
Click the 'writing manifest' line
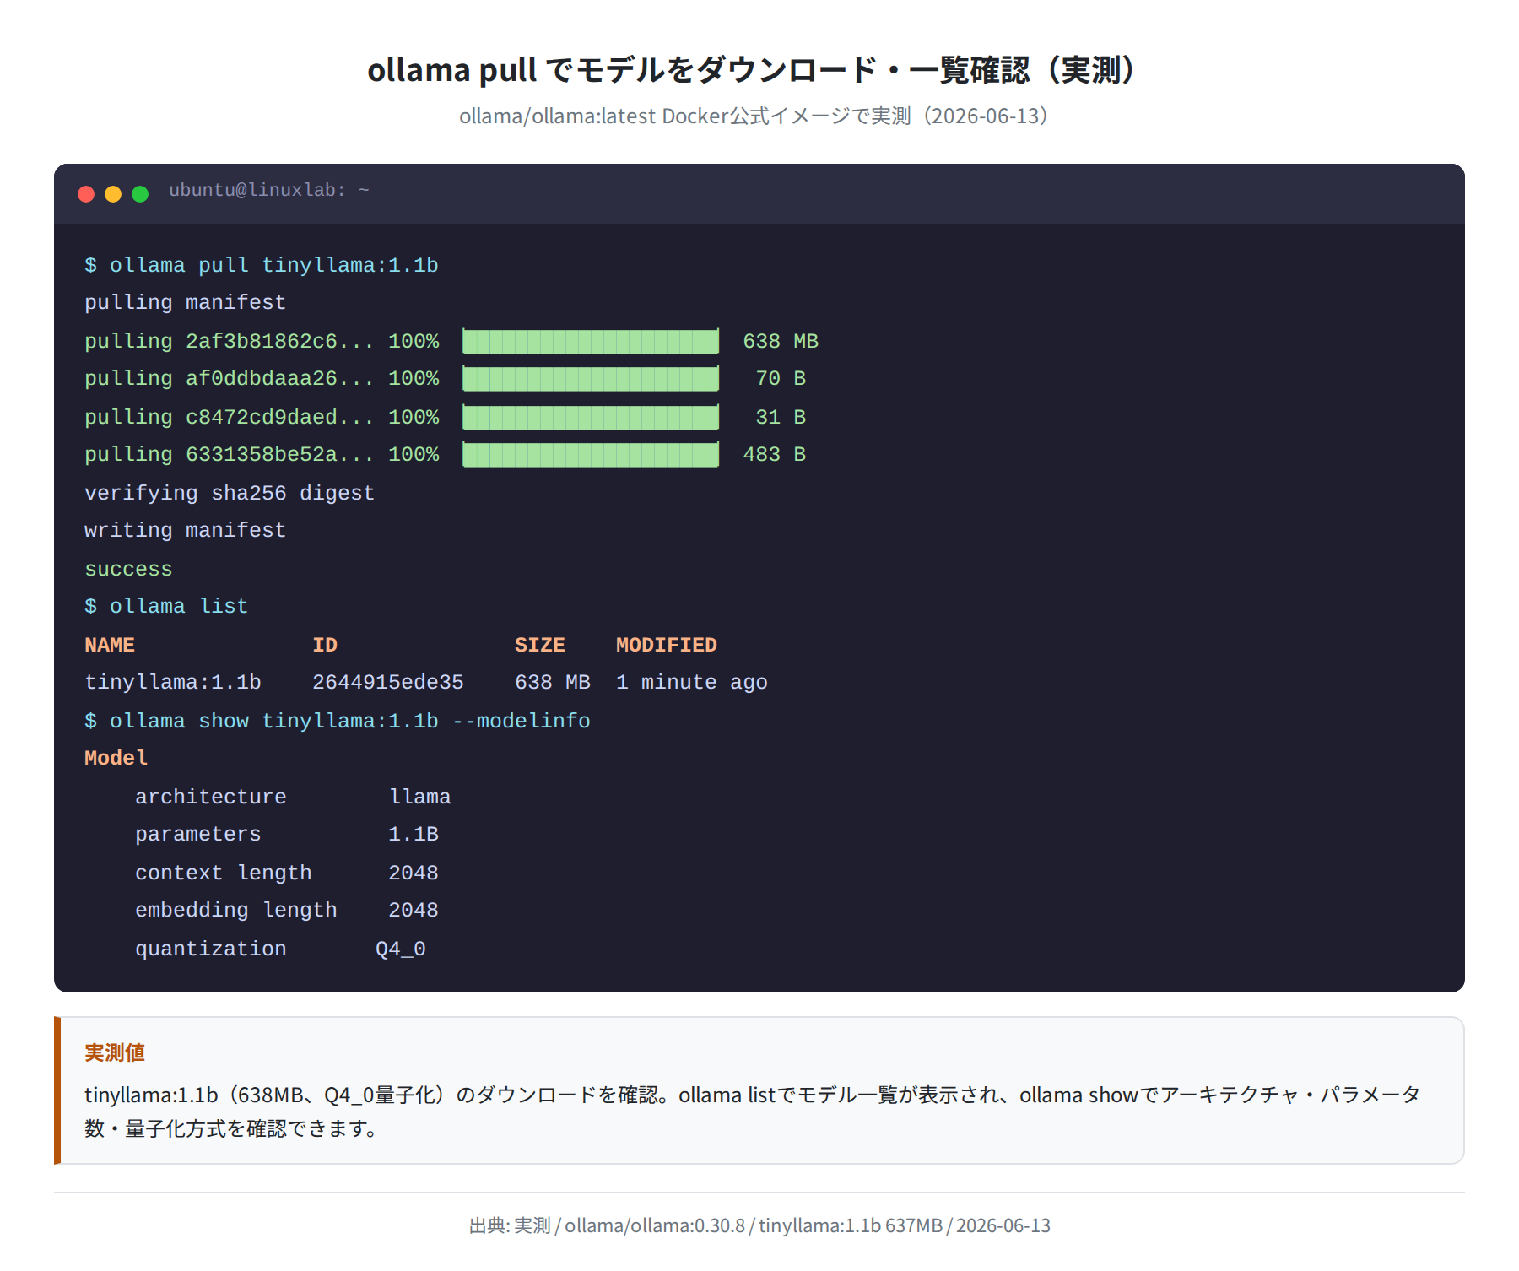185,530
